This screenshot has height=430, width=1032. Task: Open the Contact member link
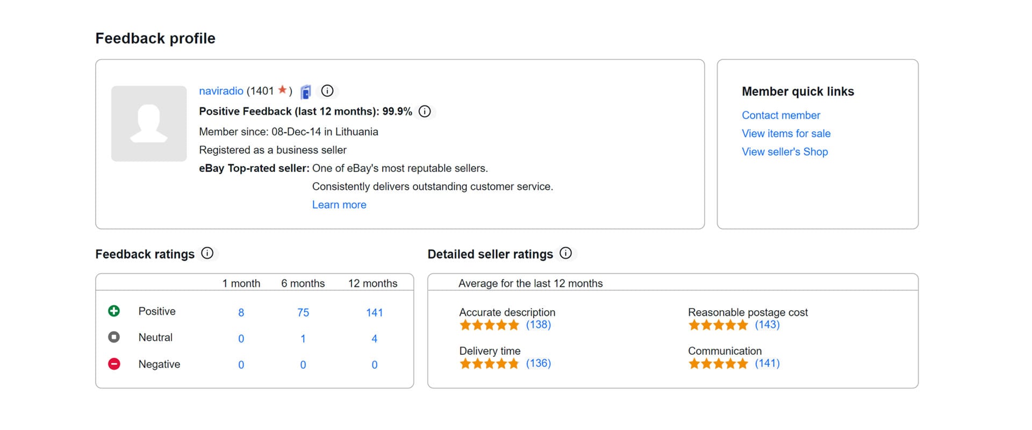780,115
